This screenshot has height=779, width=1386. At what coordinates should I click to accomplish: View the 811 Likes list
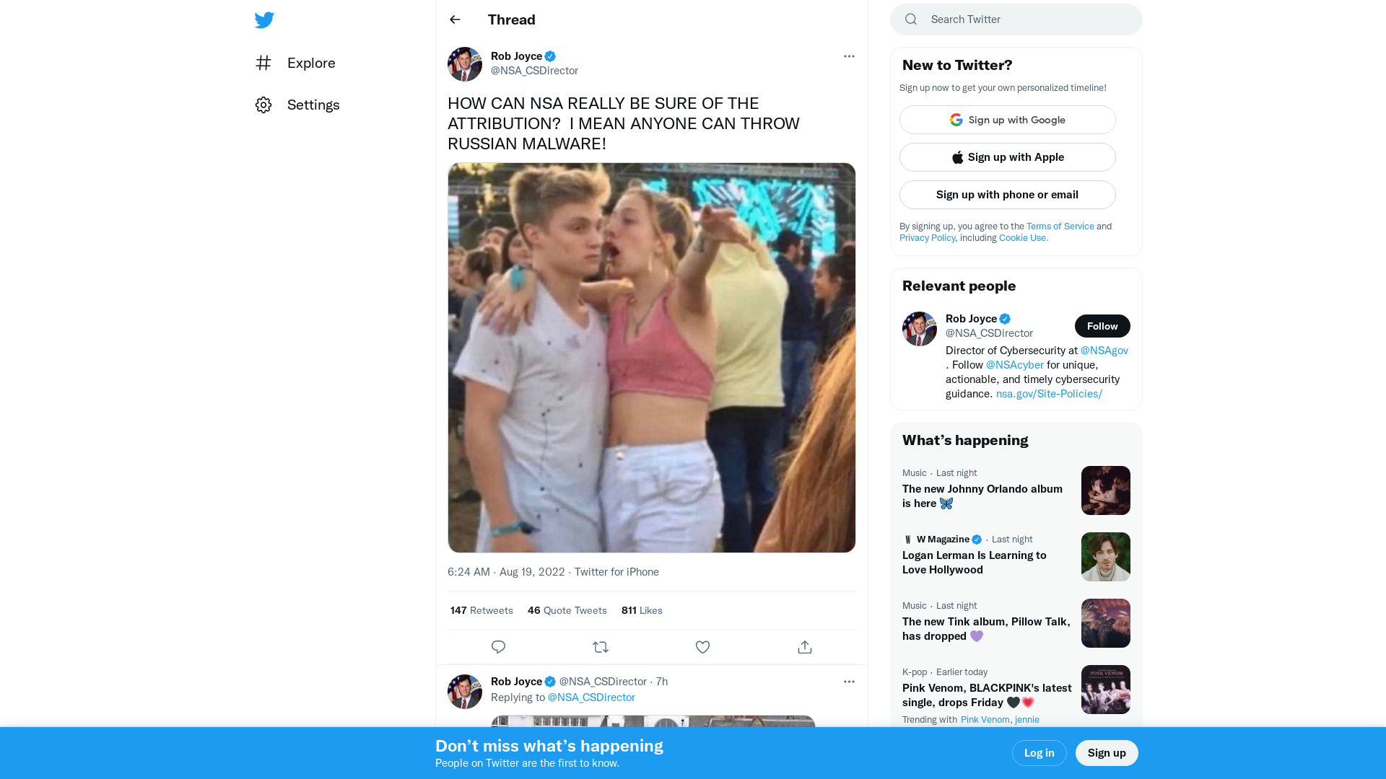point(641,610)
